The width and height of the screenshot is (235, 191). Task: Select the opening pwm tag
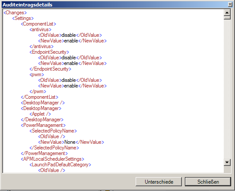(37, 74)
